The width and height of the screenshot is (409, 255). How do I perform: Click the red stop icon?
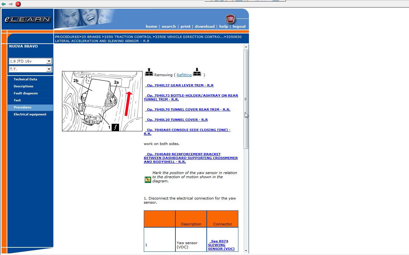pos(18,4)
